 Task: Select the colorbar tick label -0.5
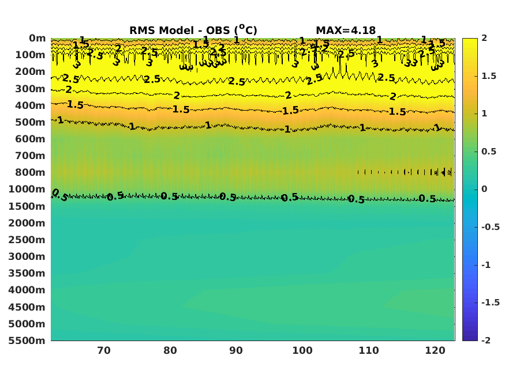pos(491,227)
